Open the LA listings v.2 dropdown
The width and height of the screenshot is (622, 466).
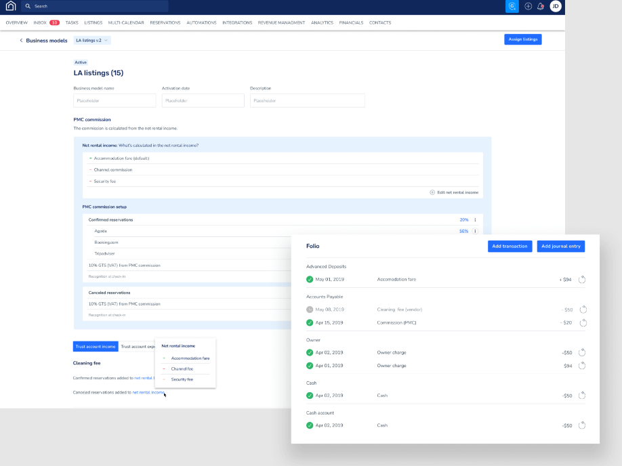tap(91, 40)
